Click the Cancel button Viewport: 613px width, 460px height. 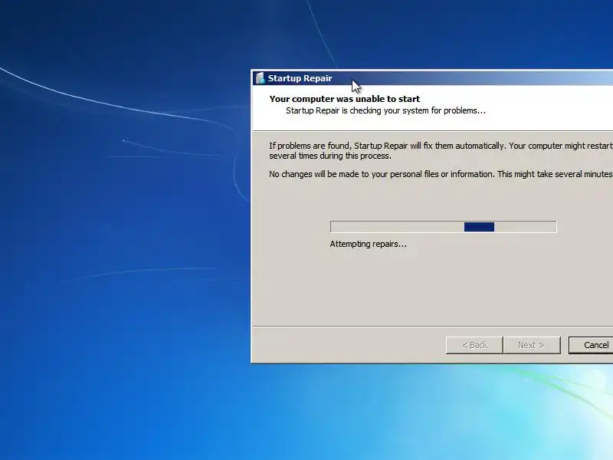pos(591,345)
